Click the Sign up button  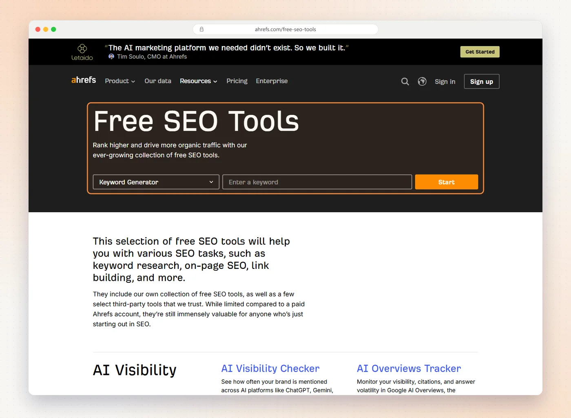(x=482, y=81)
